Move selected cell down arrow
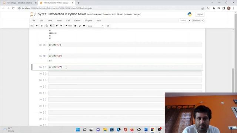The image size is (237, 133). coord(61,26)
